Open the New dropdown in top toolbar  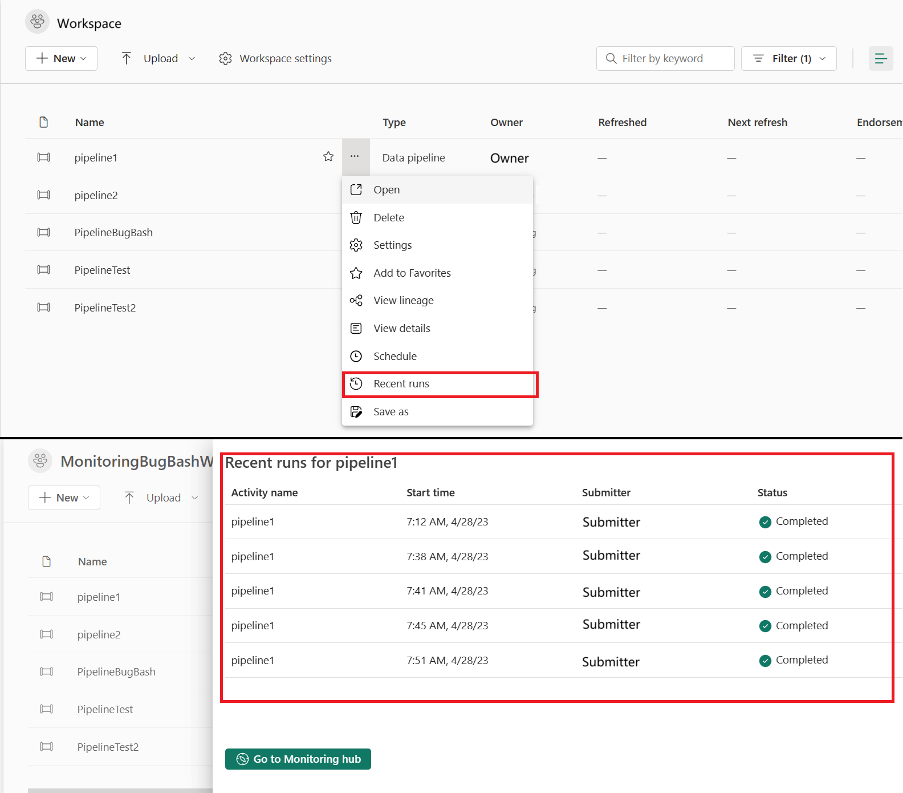click(61, 59)
